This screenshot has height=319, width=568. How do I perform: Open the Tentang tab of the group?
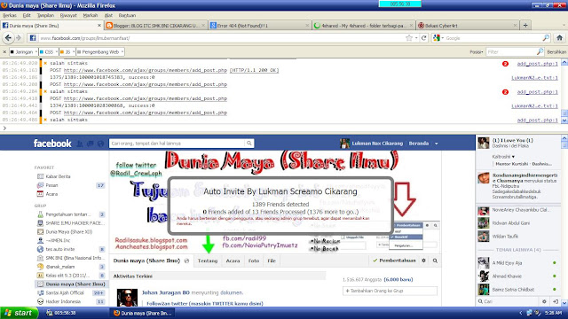[208, 261]
